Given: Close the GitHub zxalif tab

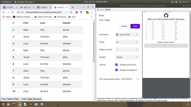Looking at the screenshot, I should point(50,7).
